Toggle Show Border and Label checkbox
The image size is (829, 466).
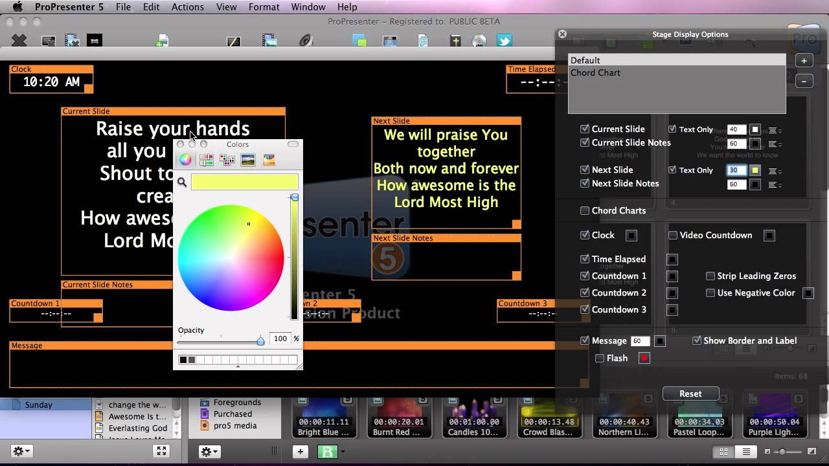click(697, 340)
